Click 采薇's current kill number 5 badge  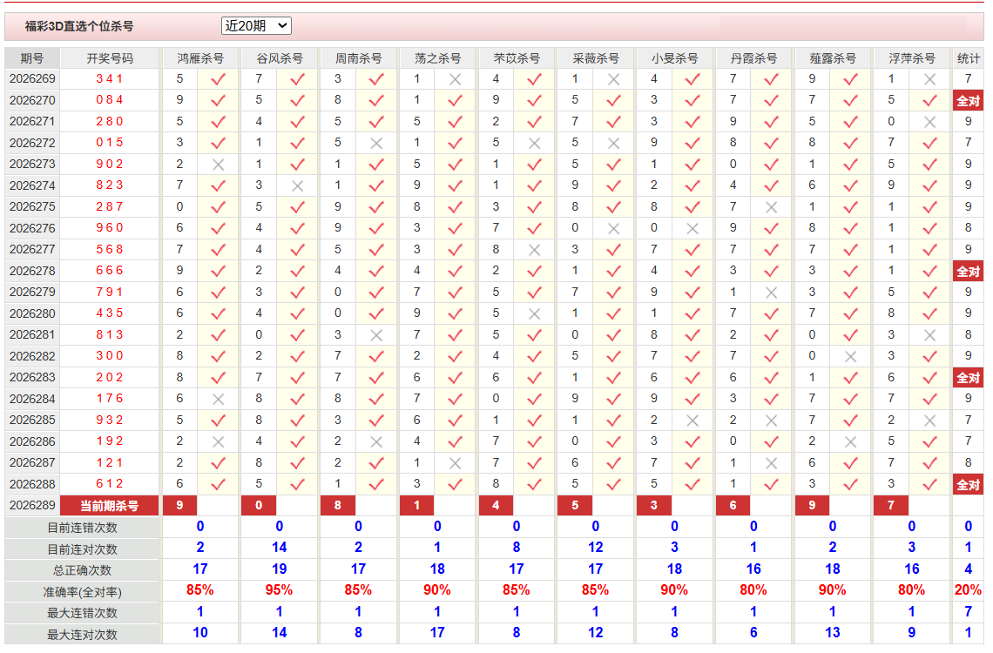tap(575, 506)
